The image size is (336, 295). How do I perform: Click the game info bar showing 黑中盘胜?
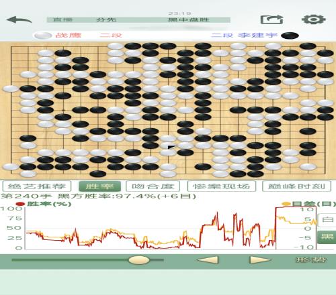click(138, 19)
